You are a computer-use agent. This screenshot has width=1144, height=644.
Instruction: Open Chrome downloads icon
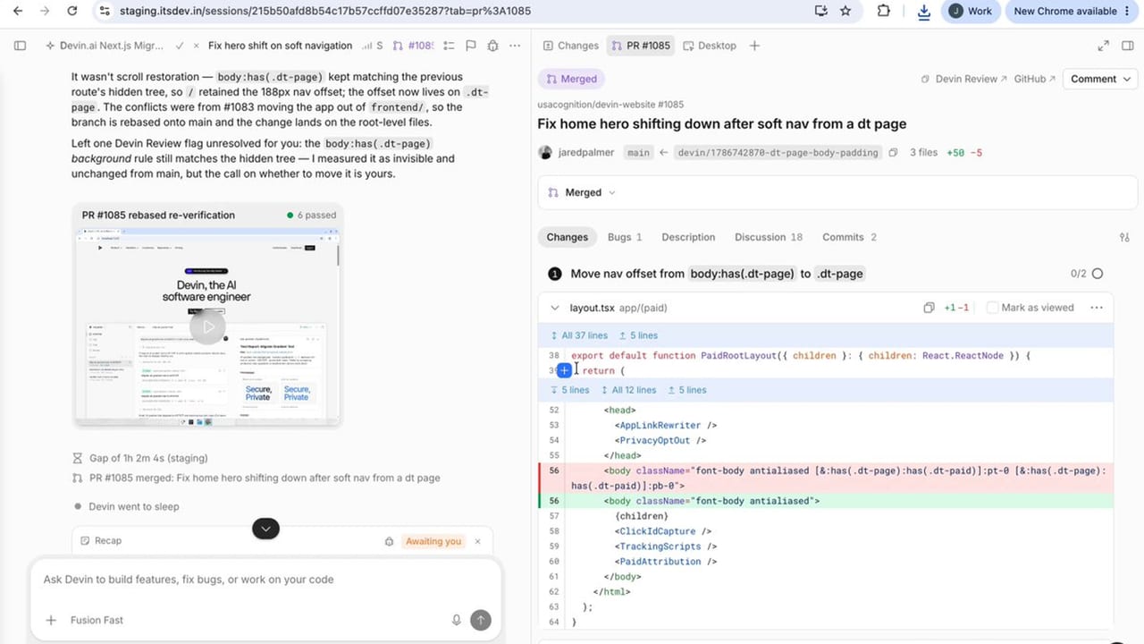pos(924,11)
